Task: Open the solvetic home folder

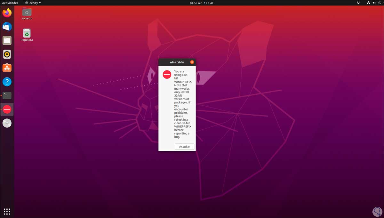Action: pos(27,13)
